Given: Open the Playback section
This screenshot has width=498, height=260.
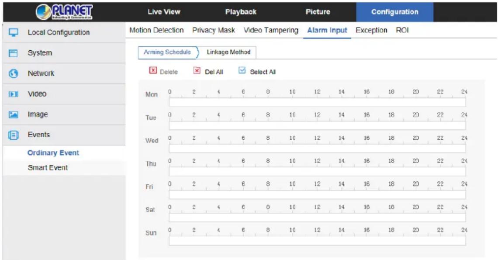Looking at the screenshot, I should point(241,12).
